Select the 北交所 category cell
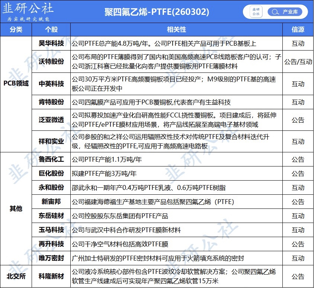 click(x=16, y=276)
